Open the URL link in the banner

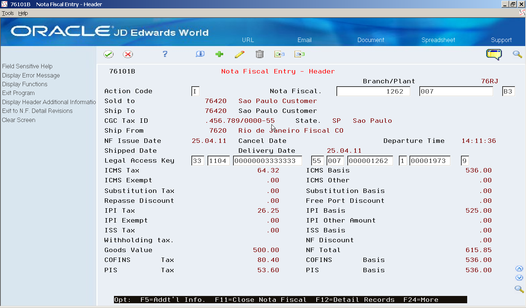point(248,40)
